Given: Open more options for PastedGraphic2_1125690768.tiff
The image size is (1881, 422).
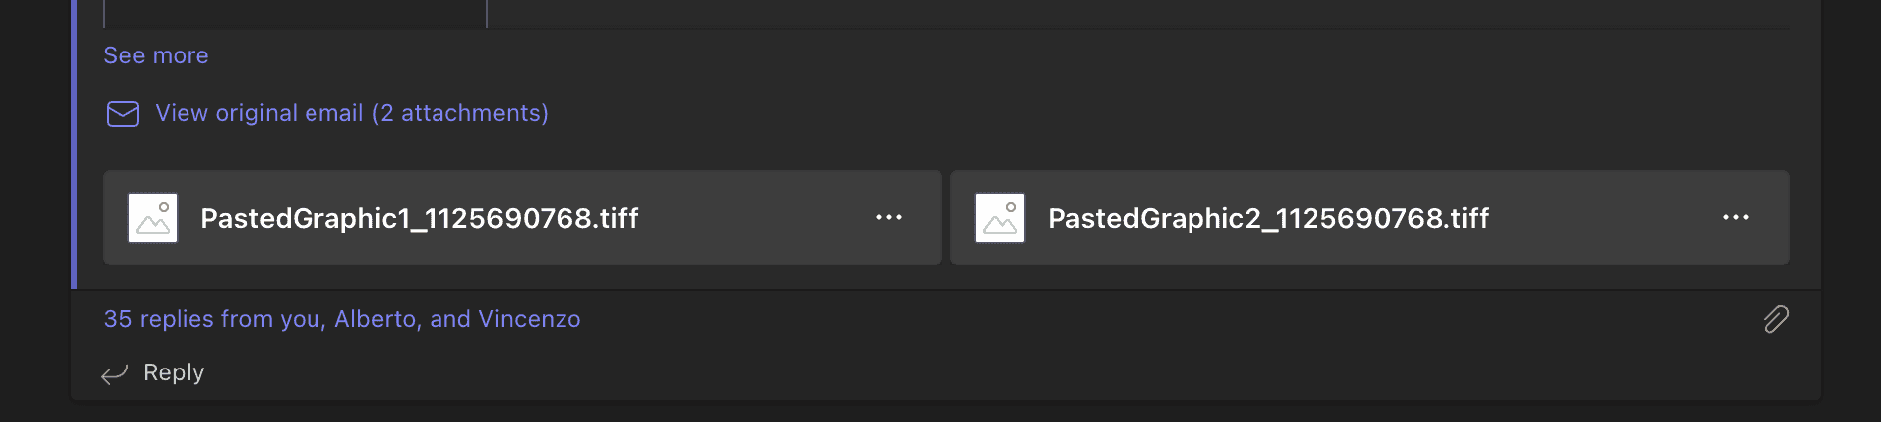Looking at the screenshot, I should click(1735, 218).
